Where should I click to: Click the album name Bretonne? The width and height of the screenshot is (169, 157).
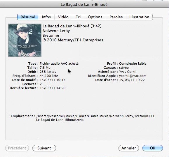coord(51,35)
